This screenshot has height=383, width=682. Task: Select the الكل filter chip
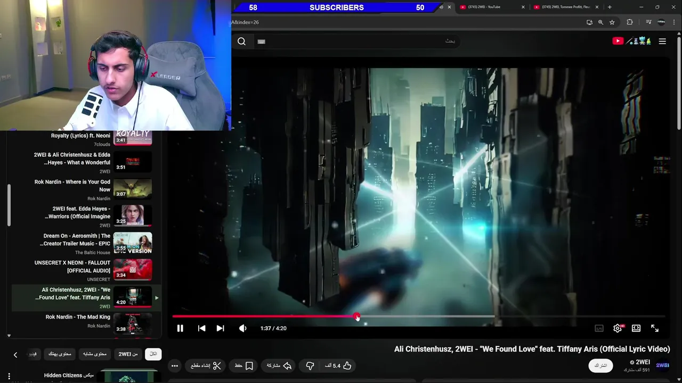(153, 354)
